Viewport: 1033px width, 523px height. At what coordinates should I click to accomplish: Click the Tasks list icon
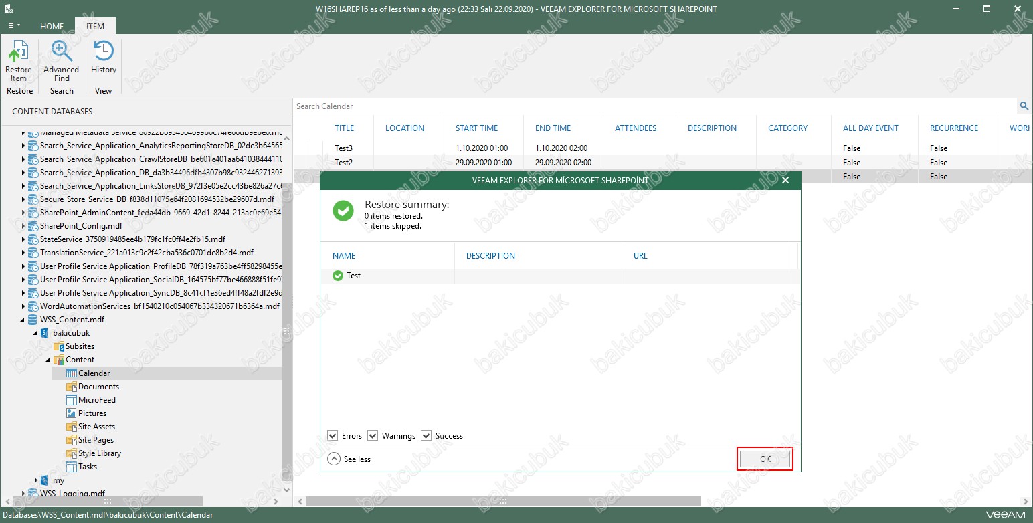point(72,467)
